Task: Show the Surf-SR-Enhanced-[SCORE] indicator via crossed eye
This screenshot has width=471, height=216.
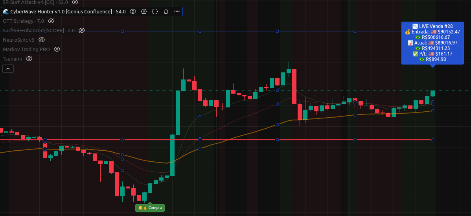Action: [x=82, y=30]
